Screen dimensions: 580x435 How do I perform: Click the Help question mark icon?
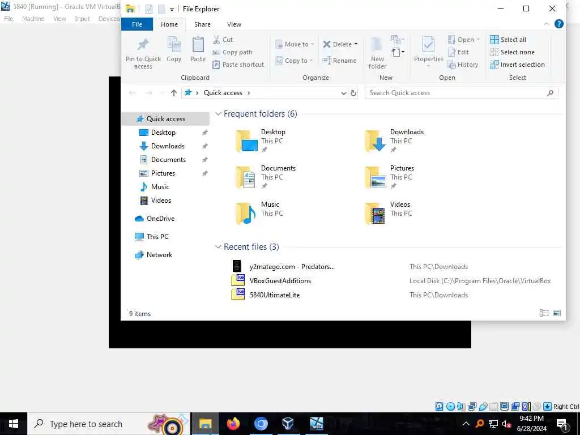pos(559,24)
